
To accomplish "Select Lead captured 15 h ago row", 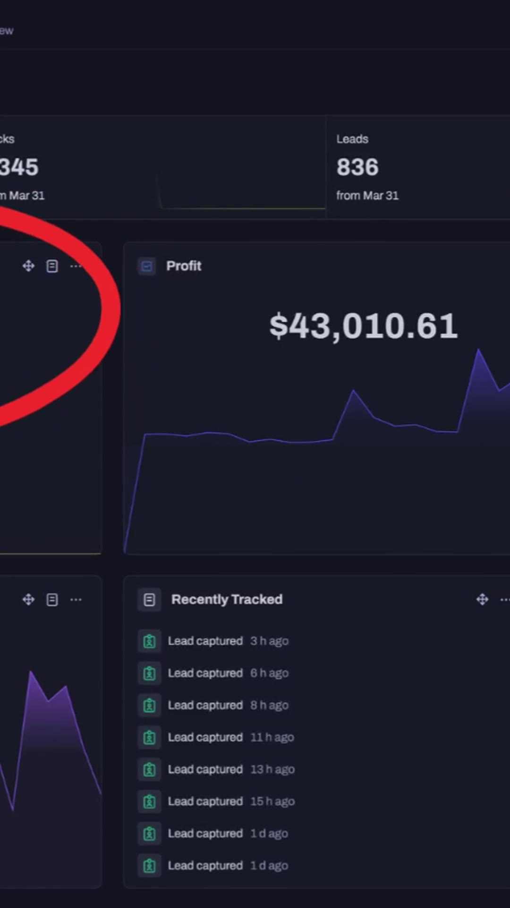I will pyautogui.click(x=231, y=802).
